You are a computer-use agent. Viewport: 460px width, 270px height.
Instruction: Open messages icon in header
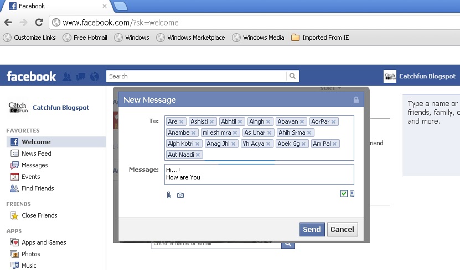click(81, 77)
